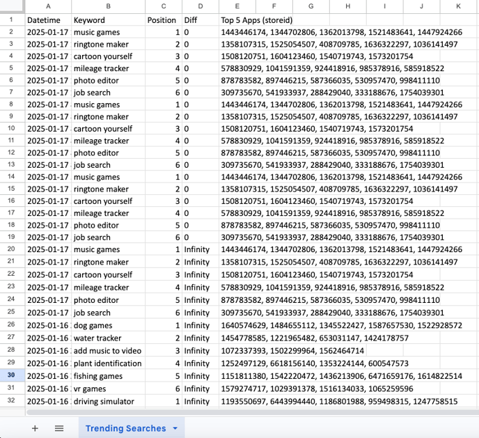Click date 2025-01-16 in dog games row

tap(48, 325)
